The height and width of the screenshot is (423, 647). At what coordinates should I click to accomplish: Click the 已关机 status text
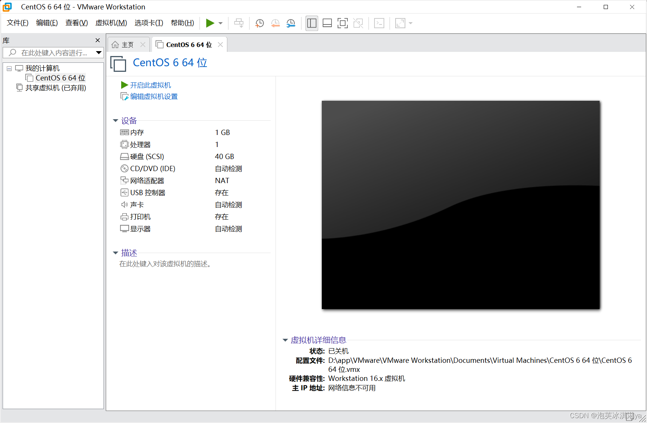click(x=338, y=351)
